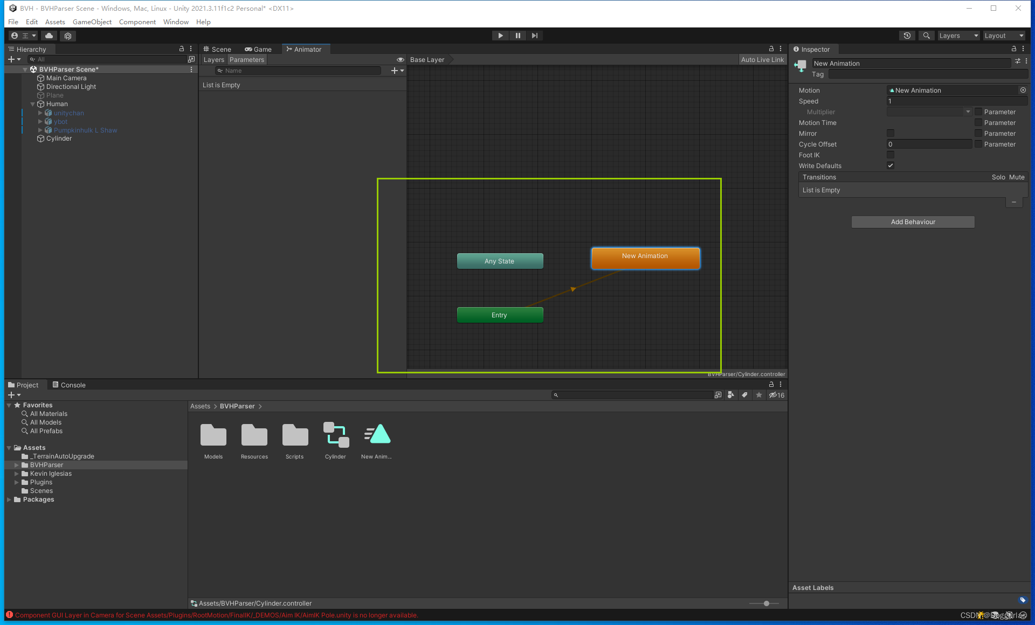Open the Layers dropdown in toolbar
This screenshot has width=1035, height=625.
(958, 36)
